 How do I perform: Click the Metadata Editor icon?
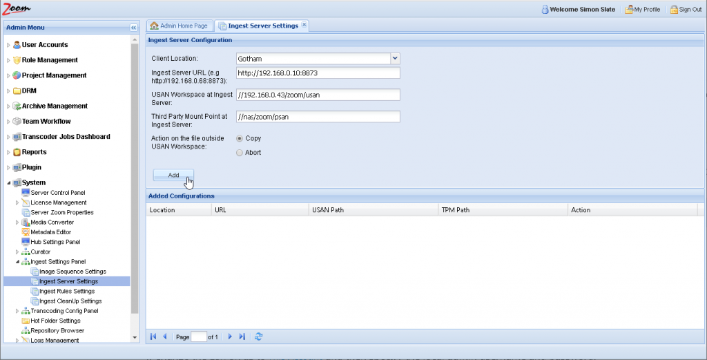pyautogui.click(x=26, y=232)
